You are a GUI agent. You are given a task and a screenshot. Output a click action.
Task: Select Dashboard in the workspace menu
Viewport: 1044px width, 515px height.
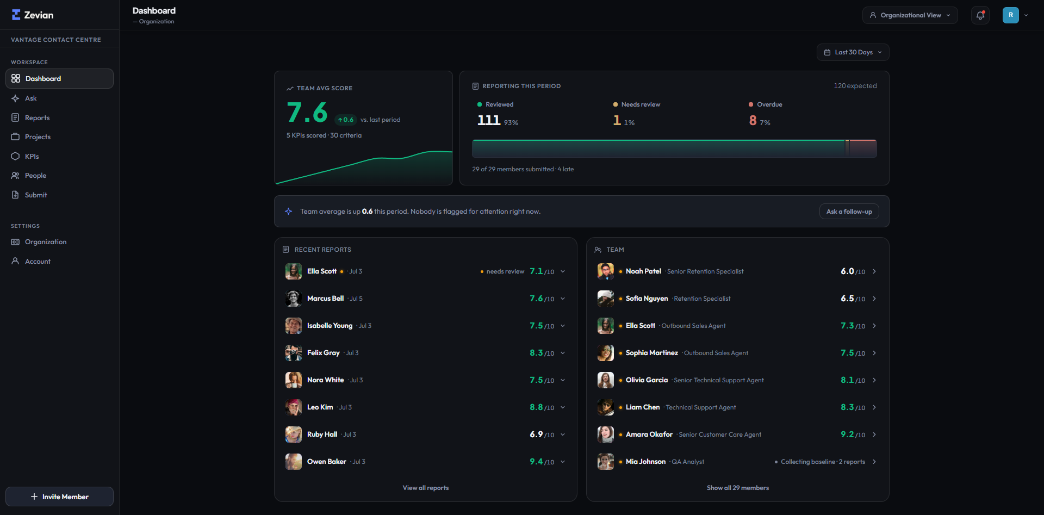(59, 78)
